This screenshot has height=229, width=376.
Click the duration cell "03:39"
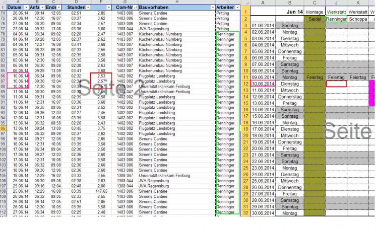(76, 191)
